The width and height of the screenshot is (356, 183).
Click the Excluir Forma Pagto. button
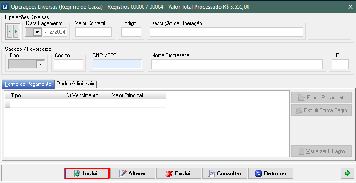(321, 110)
